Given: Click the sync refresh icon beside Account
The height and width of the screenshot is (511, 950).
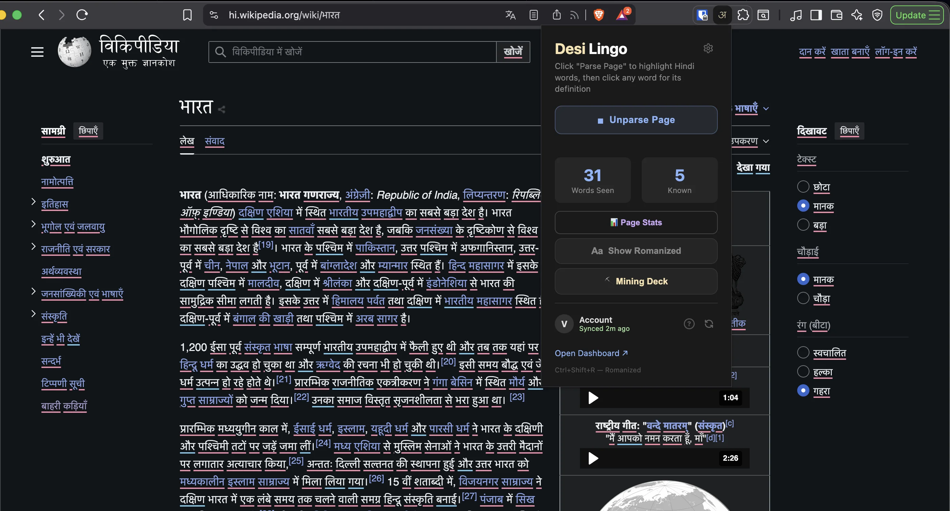Looking at the screenshot, I should tap(709, 323).
